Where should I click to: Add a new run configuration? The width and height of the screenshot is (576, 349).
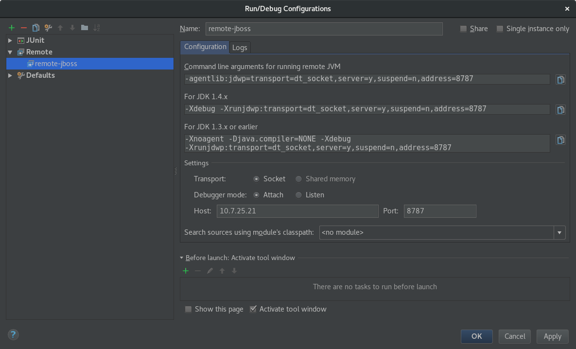tap(11, 28)
